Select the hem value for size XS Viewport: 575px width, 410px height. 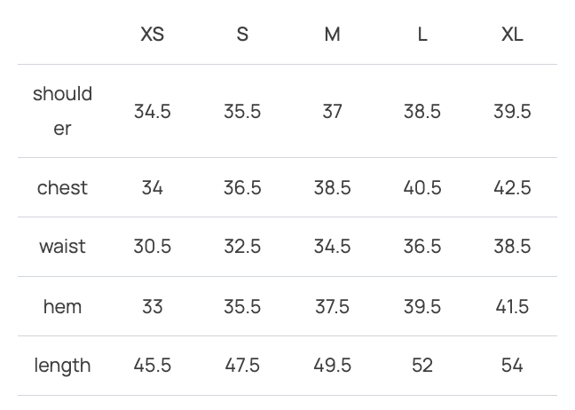pos(153,306)
